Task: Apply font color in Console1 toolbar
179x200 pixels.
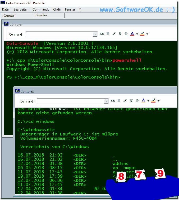Action: (x=132, y=34)
